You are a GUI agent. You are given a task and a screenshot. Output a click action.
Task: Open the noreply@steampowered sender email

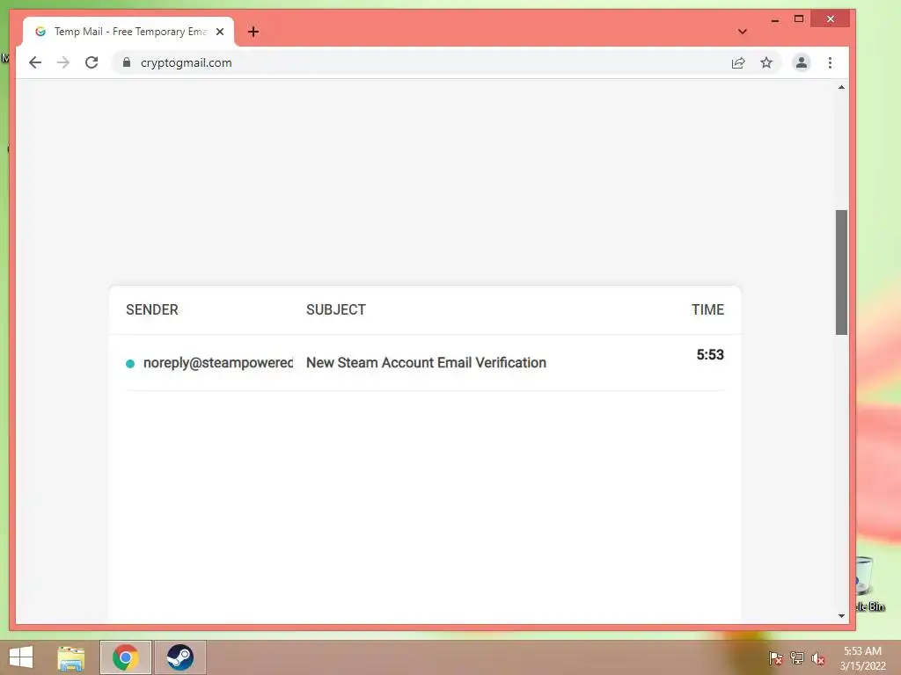point(218,363)
